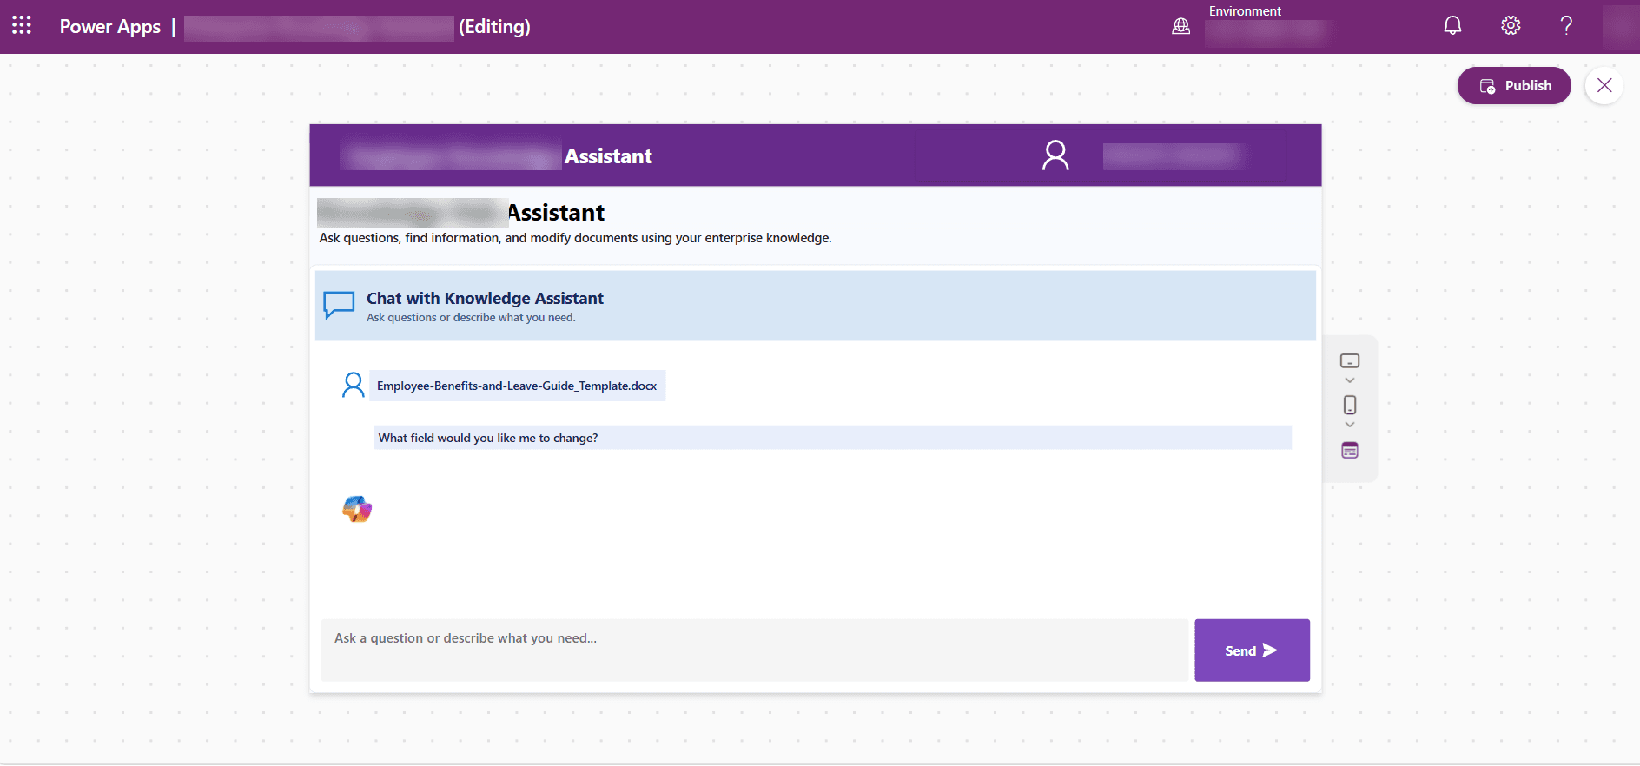Open the environment picker globe icon
Screen dimensions: 1640x766
pos(1181,26)
